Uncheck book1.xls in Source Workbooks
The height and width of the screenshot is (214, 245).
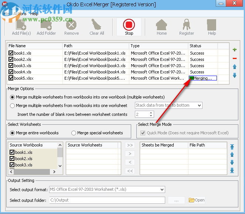click(x=12, y=152)
